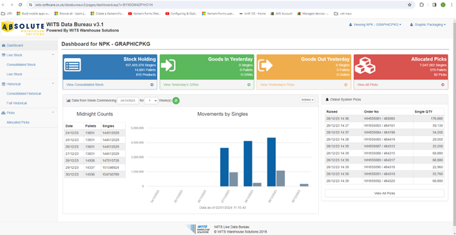Image resolution: width=456 pixels, height=235 pixels.
Task: Click order WH555087 / 484313 cell
Action: click(387, 146)
